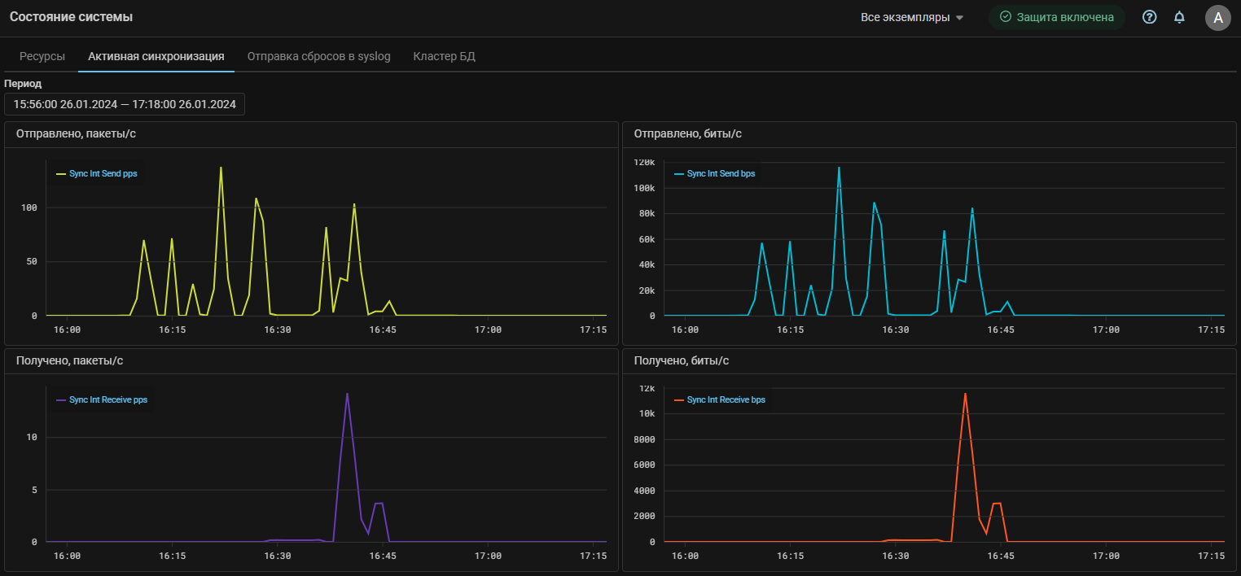
Task: Open the 'Отправка сбросов в syslog' tab
Action: point(318,56)
